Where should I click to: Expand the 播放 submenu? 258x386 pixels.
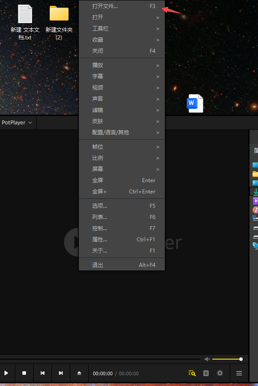[x=122, y=65]
